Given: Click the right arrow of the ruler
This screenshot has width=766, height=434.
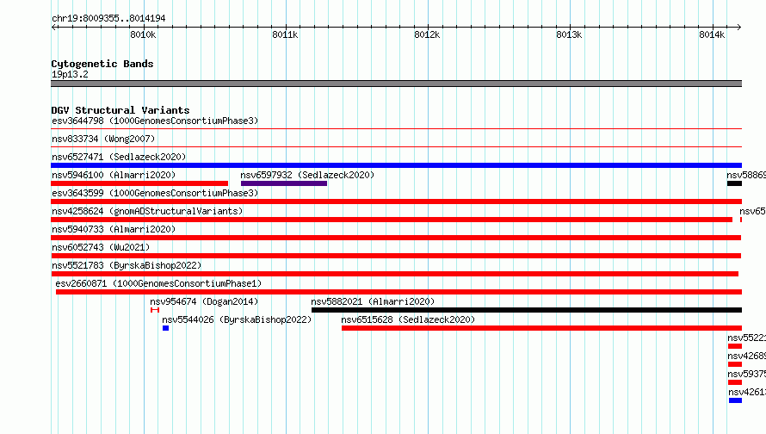Looking at the screenshot, I should 738,28.
